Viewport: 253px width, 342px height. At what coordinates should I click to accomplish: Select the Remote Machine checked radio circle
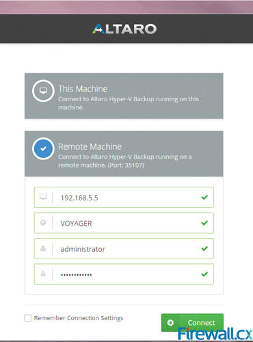click(43, 148)
